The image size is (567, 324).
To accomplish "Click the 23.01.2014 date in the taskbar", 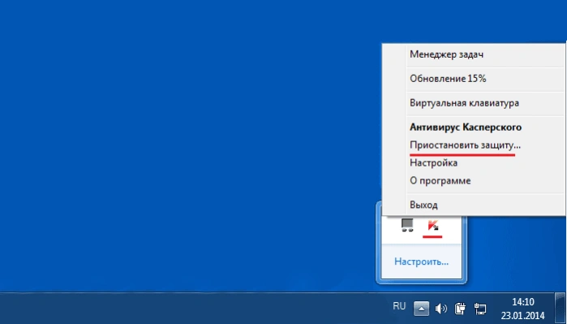I will pyautogui.click(x=523, y=316).
